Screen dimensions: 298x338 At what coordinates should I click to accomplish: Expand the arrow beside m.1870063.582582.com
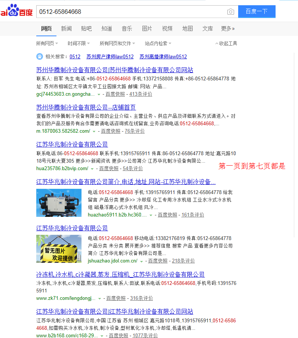point(94,132)
